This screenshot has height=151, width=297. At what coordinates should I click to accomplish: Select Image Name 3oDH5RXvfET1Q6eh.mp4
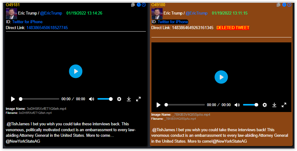pyautogui.click(x=47, y=109)
